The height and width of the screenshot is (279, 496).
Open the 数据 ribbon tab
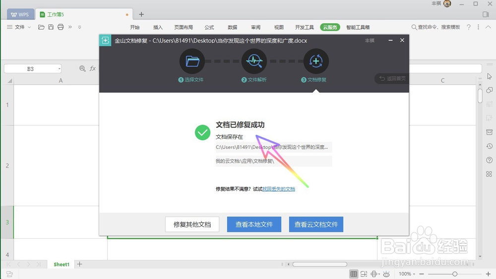(233, 27)
